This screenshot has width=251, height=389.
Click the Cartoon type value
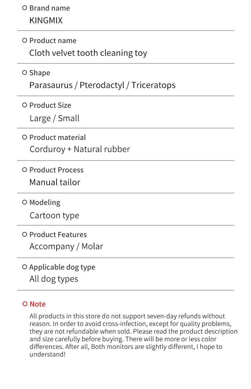coord(54,216)
